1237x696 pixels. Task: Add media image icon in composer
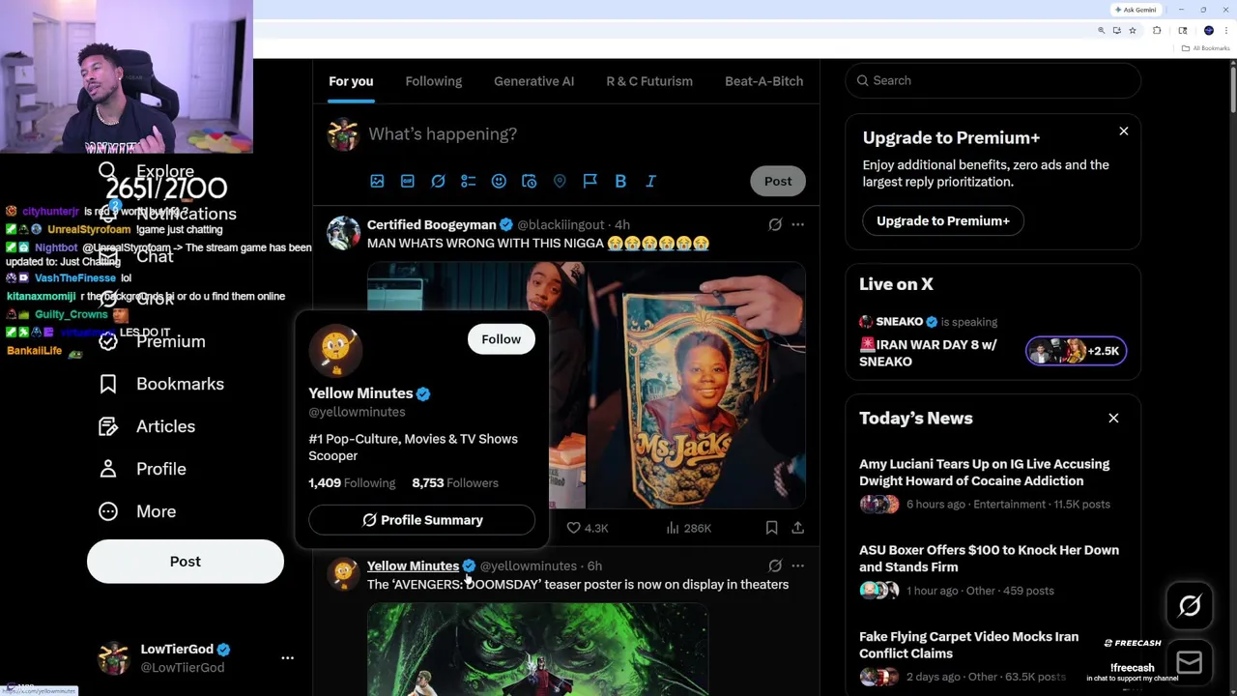pos(377,181)
